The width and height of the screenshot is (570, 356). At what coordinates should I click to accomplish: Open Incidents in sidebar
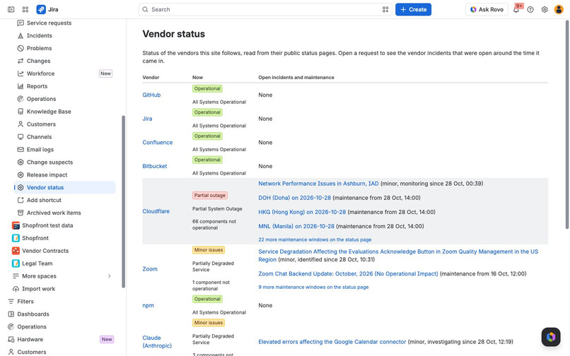64,35
